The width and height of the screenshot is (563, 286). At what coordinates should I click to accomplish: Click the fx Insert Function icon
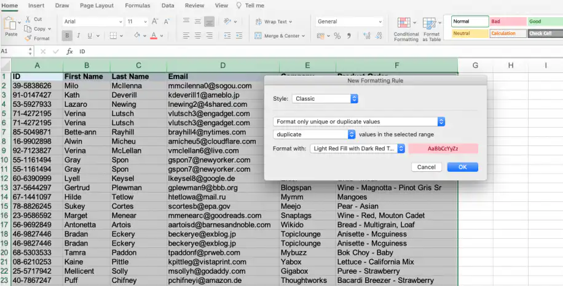pyautogui.click(x=69, y=52)
